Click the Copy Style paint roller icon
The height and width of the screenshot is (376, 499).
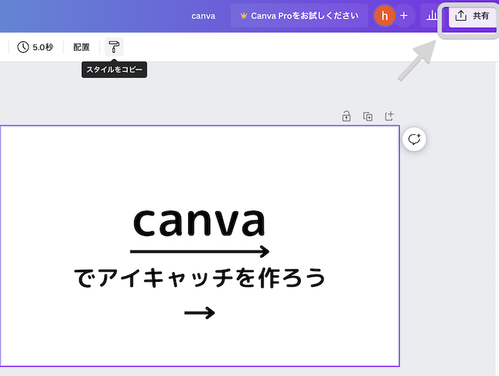click(114, 47)
